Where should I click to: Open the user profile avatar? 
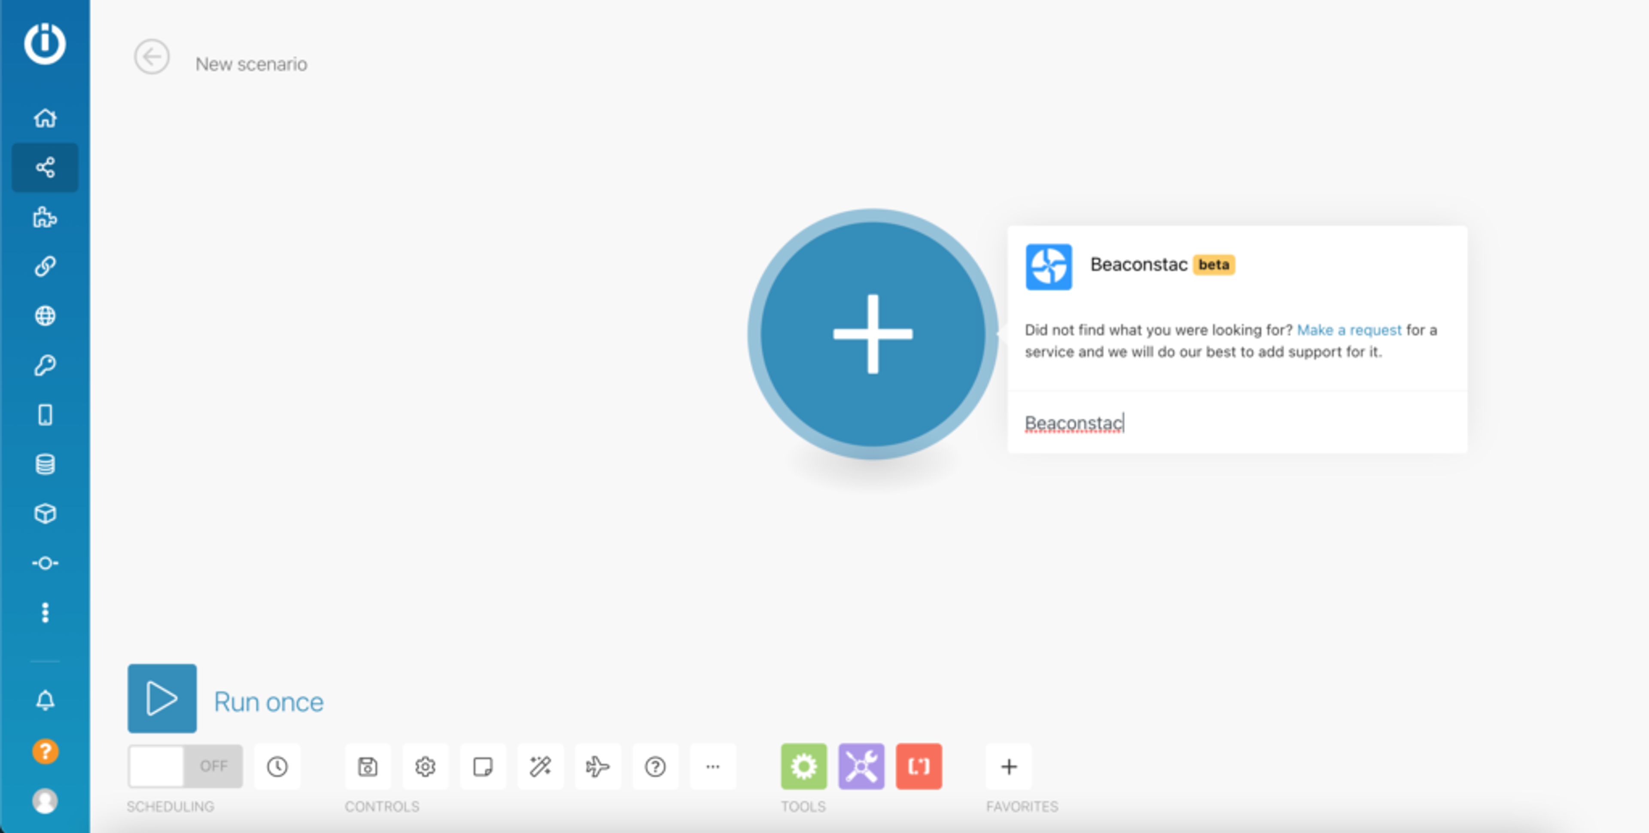(45, 801)
